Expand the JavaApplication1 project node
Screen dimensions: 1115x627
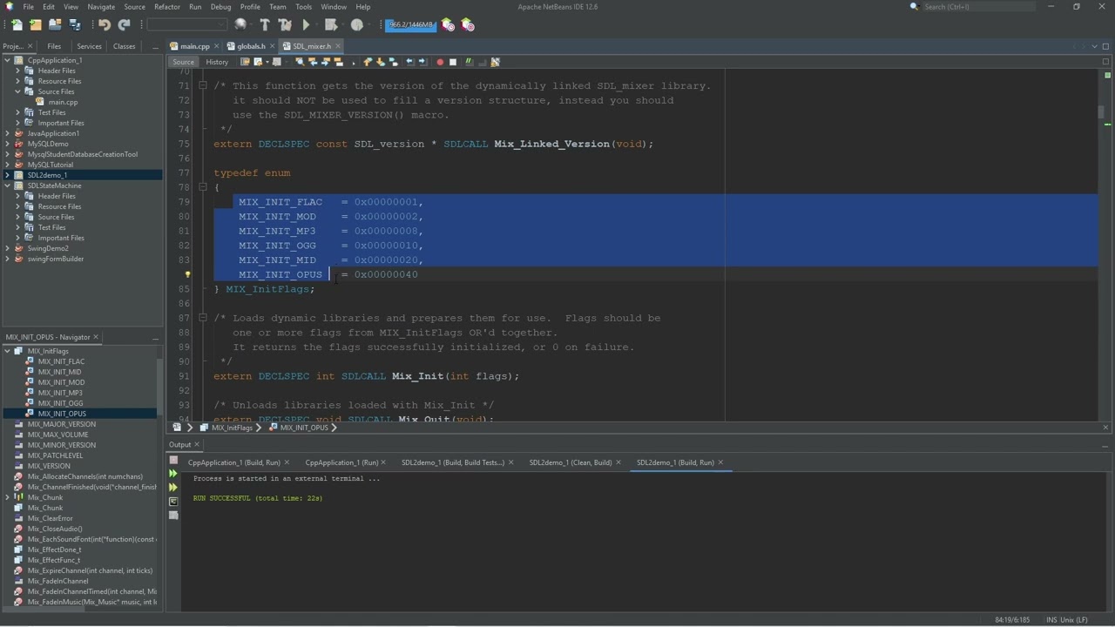tap(8, 133)
